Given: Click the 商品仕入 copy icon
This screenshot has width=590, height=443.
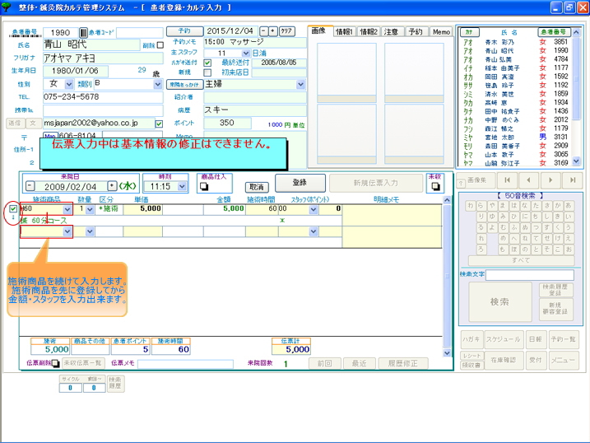Looking at the screenshot, I should [x=204, y=186].
